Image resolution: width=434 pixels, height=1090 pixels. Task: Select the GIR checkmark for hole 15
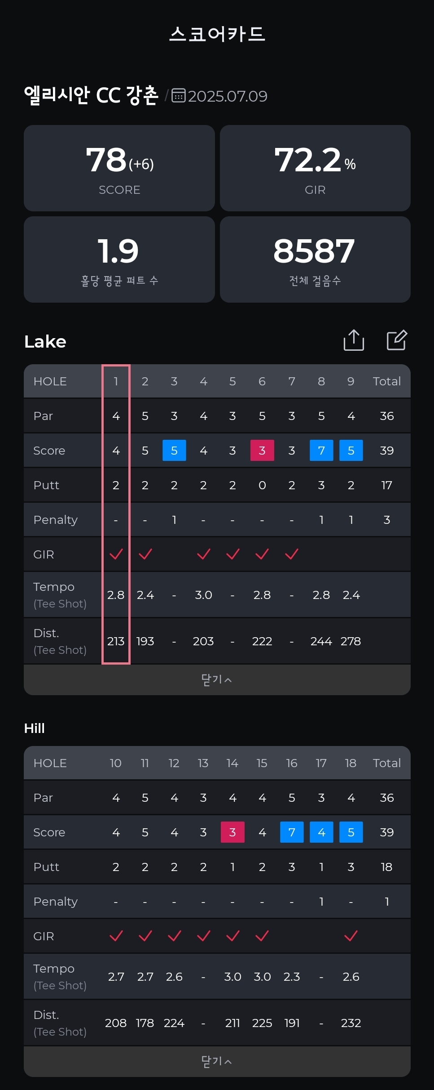(x=262, y=936)
